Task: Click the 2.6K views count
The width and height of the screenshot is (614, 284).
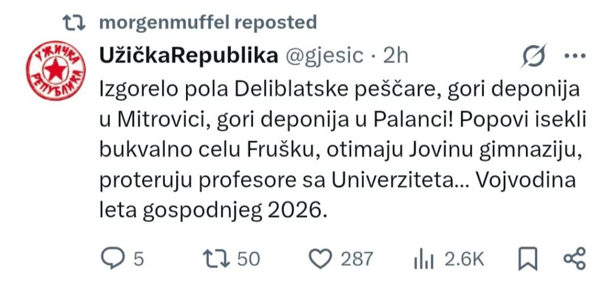Action: [x=464, y=259]
